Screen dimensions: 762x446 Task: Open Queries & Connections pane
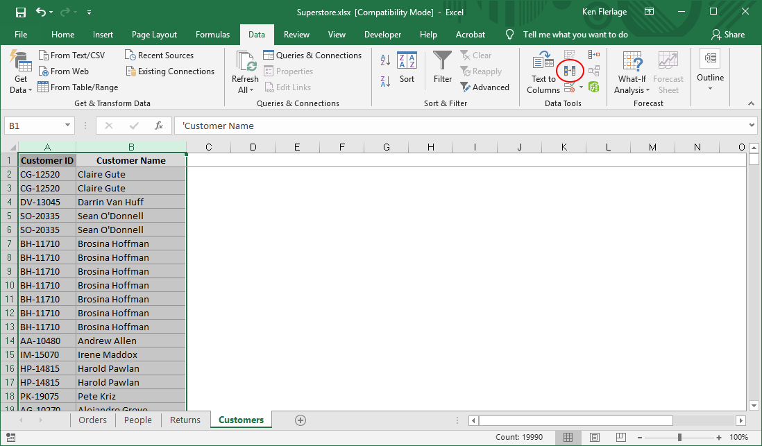point(312,55)
